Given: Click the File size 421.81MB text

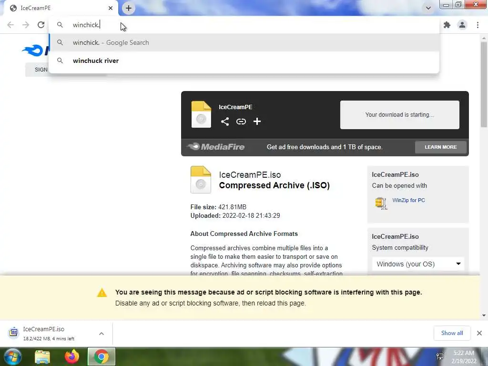Looking at the screenshot, I should [x=218, y=207].
